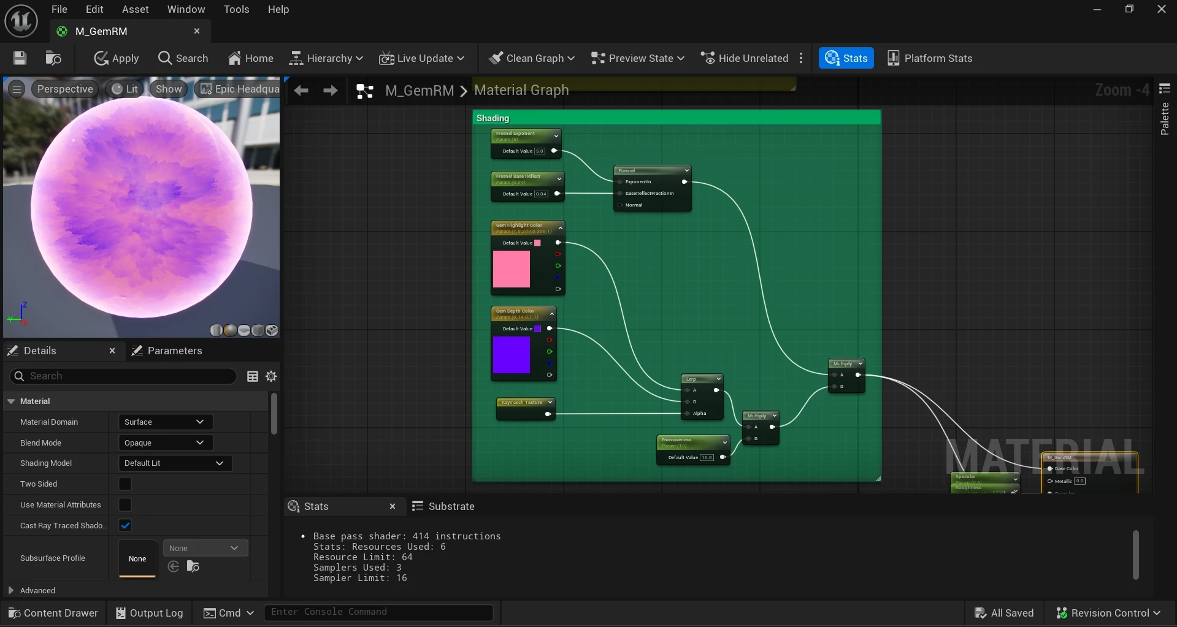This screenshot has height=627, width=1177.
Task: Uncheck Cast Ray Traced Shadows
Action: [125, 526]
